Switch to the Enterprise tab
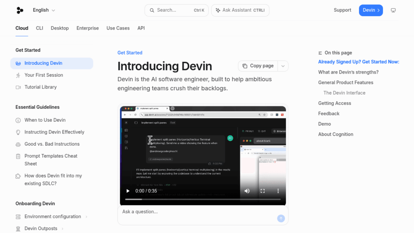Image resolution: width=414 pixels, height=233 pixels. [87, 28]
